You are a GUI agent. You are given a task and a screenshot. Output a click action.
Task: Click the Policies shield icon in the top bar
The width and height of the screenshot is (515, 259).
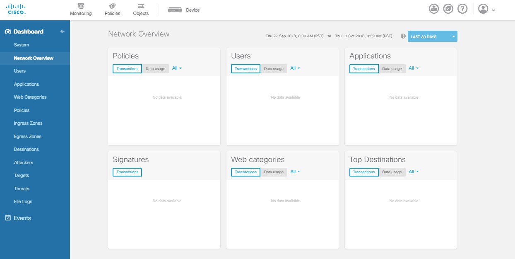[112, 6]
